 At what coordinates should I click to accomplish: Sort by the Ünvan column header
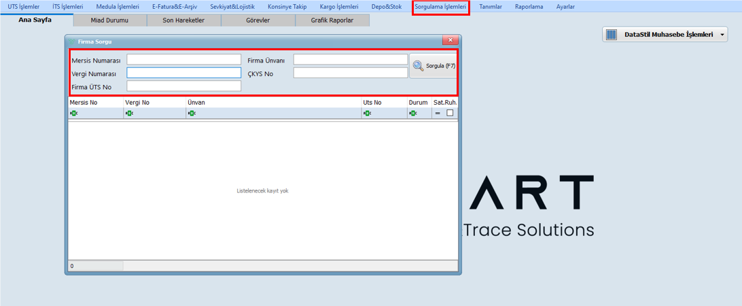(x=272, y=103)
